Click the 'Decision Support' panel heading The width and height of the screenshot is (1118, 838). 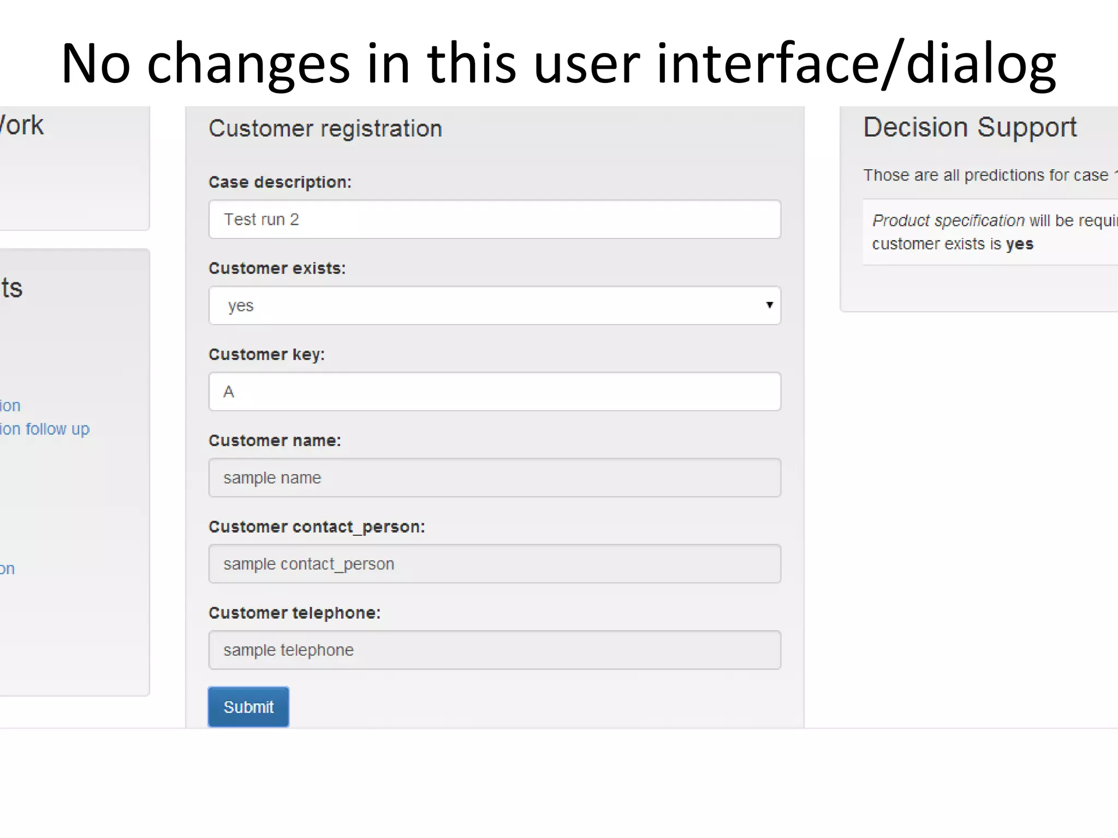[970, 127]
